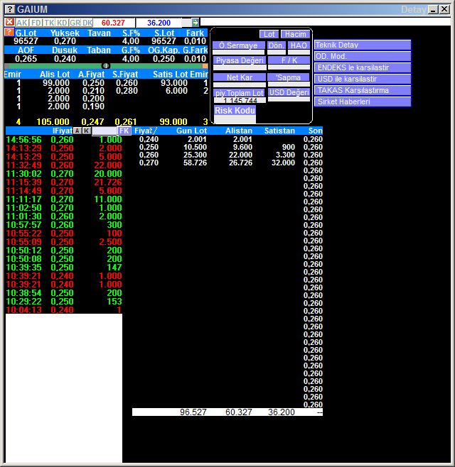Click the piy.Toplam Lot value 1.145.744
The image size is (455, 467).
240,100
